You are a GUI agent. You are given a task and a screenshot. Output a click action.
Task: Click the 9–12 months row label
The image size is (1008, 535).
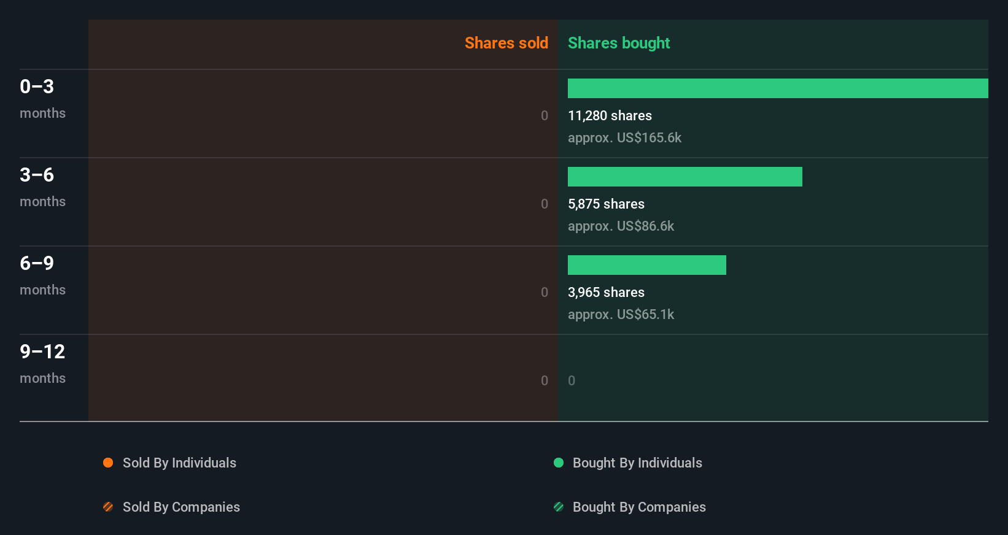pyautogui.click(x=42, y=363)
